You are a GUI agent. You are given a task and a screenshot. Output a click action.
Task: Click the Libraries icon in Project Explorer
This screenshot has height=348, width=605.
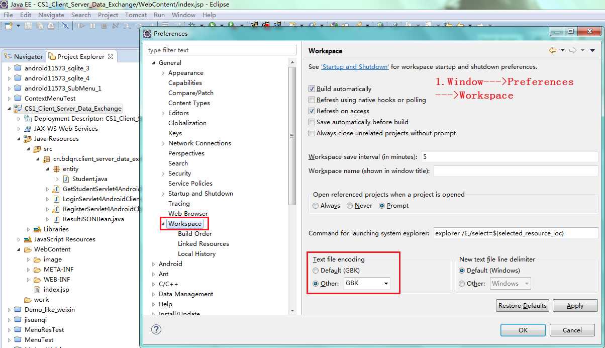tap(37, 229)
